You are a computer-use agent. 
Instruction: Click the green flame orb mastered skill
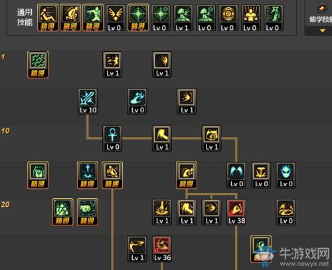pyautogui.click(x=38, y=175)
